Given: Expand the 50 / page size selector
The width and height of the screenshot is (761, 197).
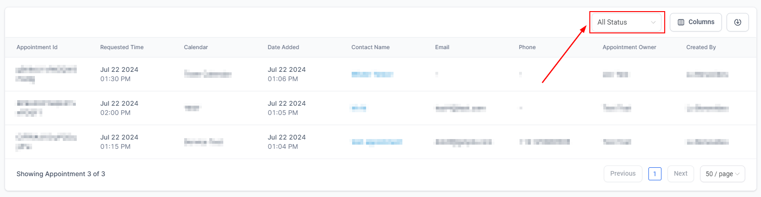Looking at the screenshot, I should (722, 174).
